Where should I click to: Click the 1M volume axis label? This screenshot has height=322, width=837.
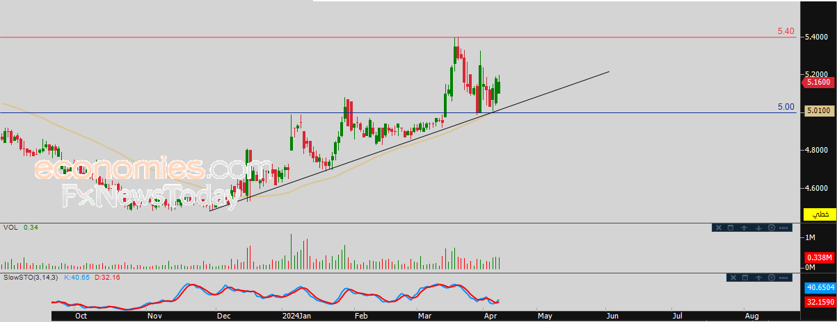pyautogui.click(x=810, y=238)
